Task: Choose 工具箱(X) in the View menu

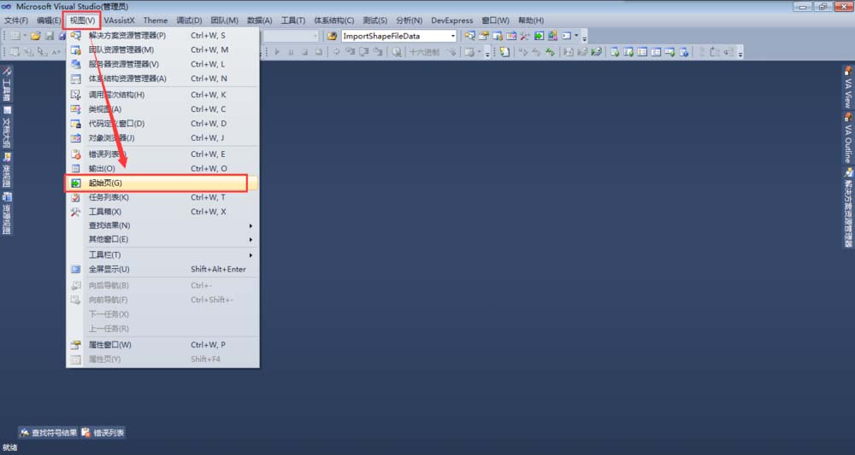Action: (162, 212)
